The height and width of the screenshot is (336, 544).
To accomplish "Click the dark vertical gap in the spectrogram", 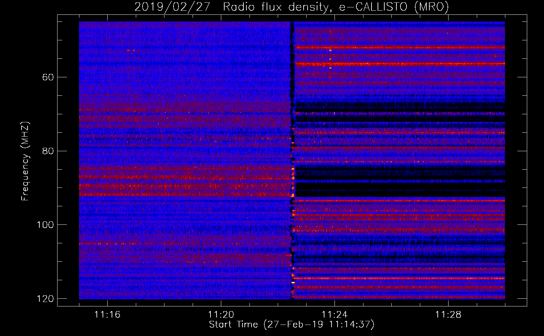I will point(292,160).
